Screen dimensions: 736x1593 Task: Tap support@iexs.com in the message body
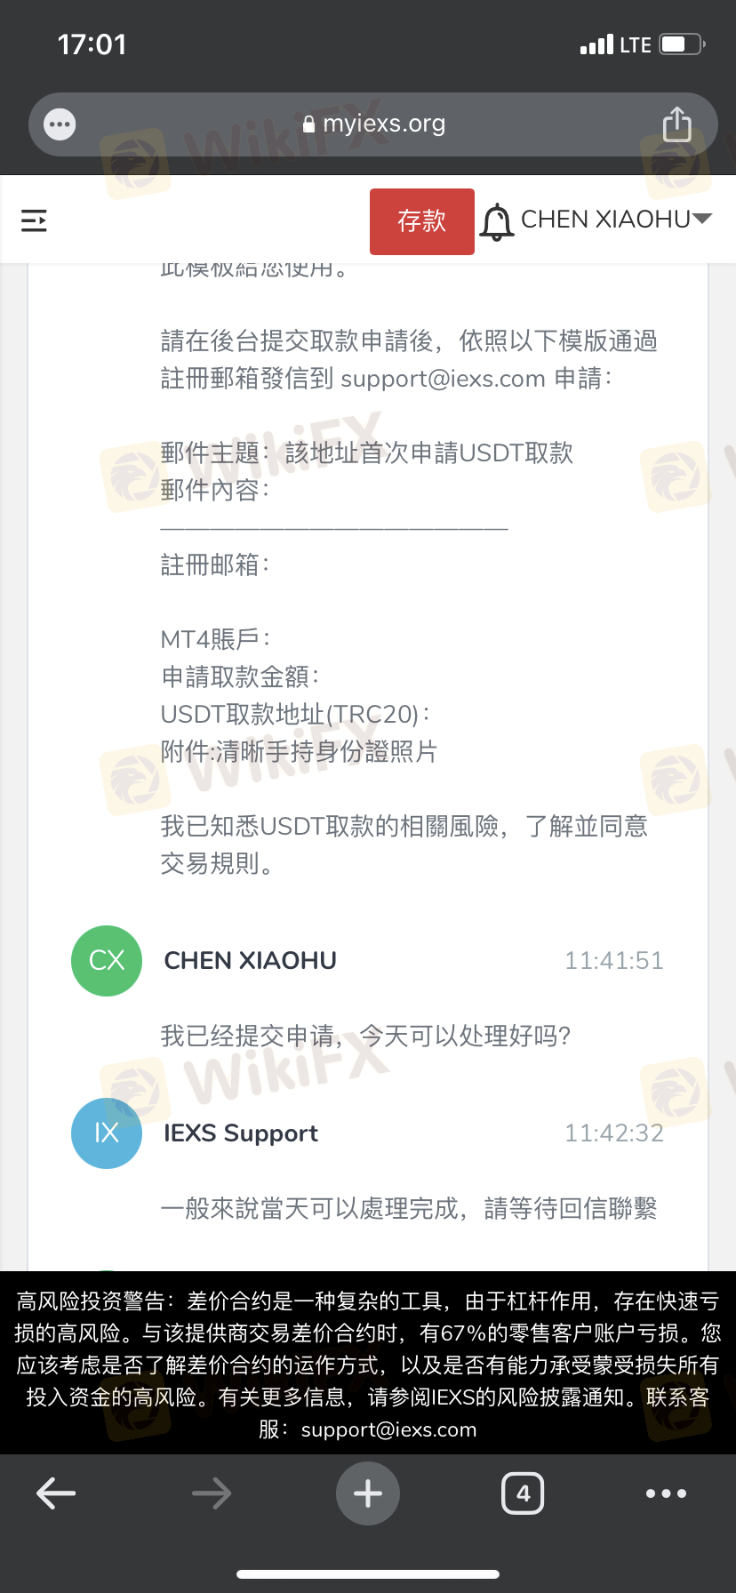pos(443,379)
